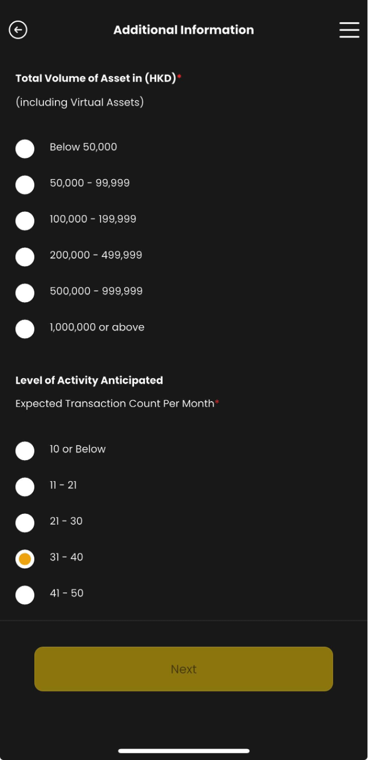Select 41 - 50 transactions per month
This screenshot has width=368, height=760.
coord(25,595)
